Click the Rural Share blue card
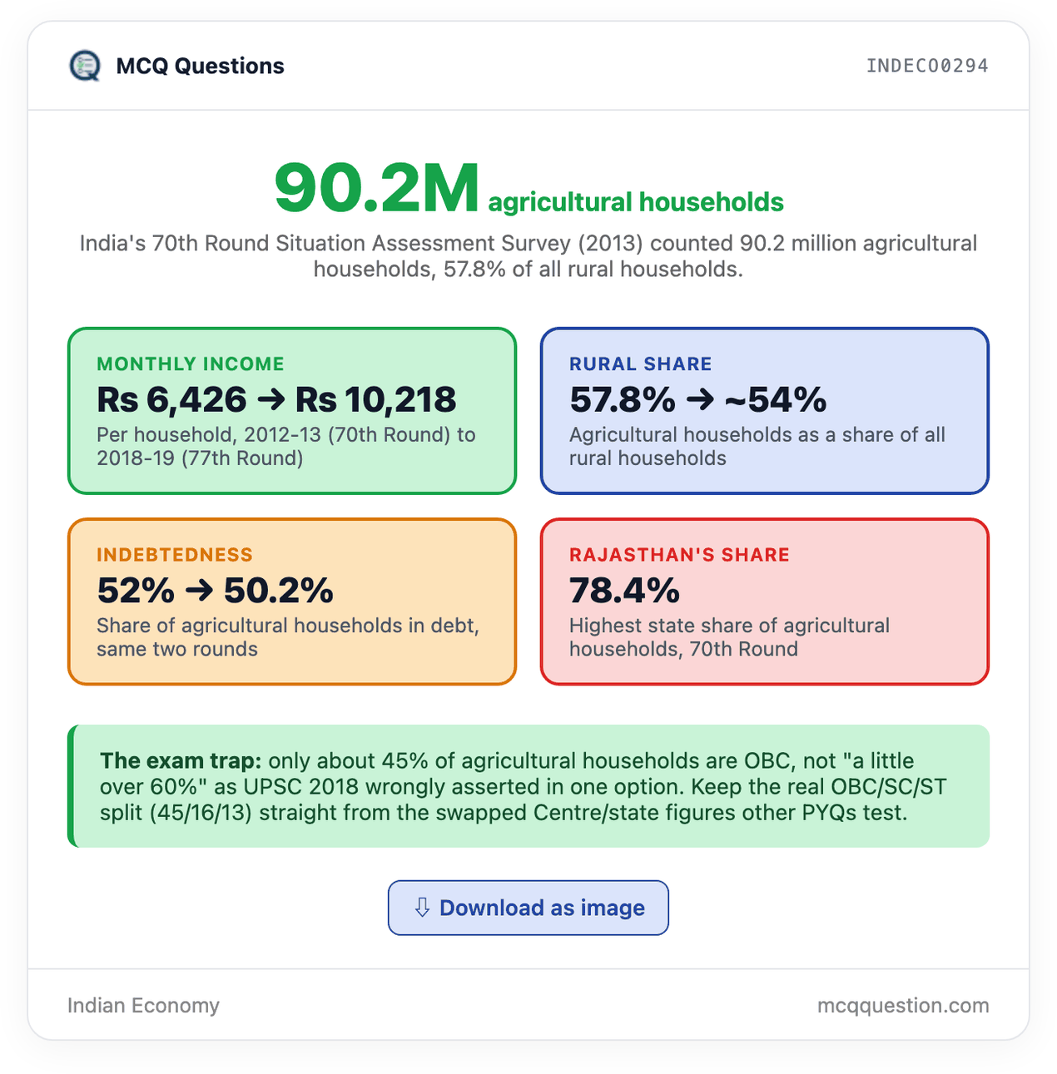The image size is (1057, 1074). (x=765, y=411)
